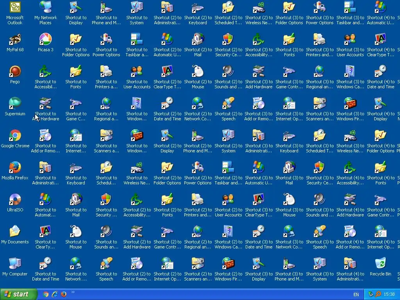400x300 pixels.
Task: Select 'Shortcut (2) to System' icon
Action: [x=228, y=141]
